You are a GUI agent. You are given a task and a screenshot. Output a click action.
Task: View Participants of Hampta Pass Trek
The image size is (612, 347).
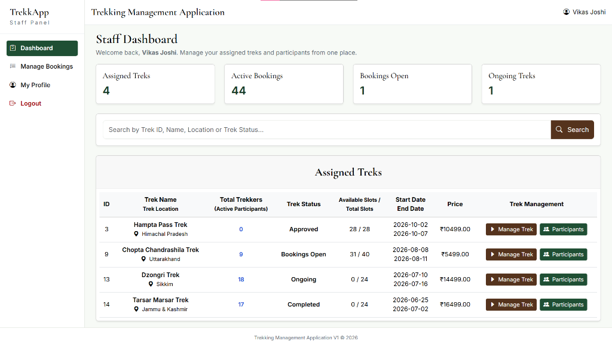pos(563,229)
